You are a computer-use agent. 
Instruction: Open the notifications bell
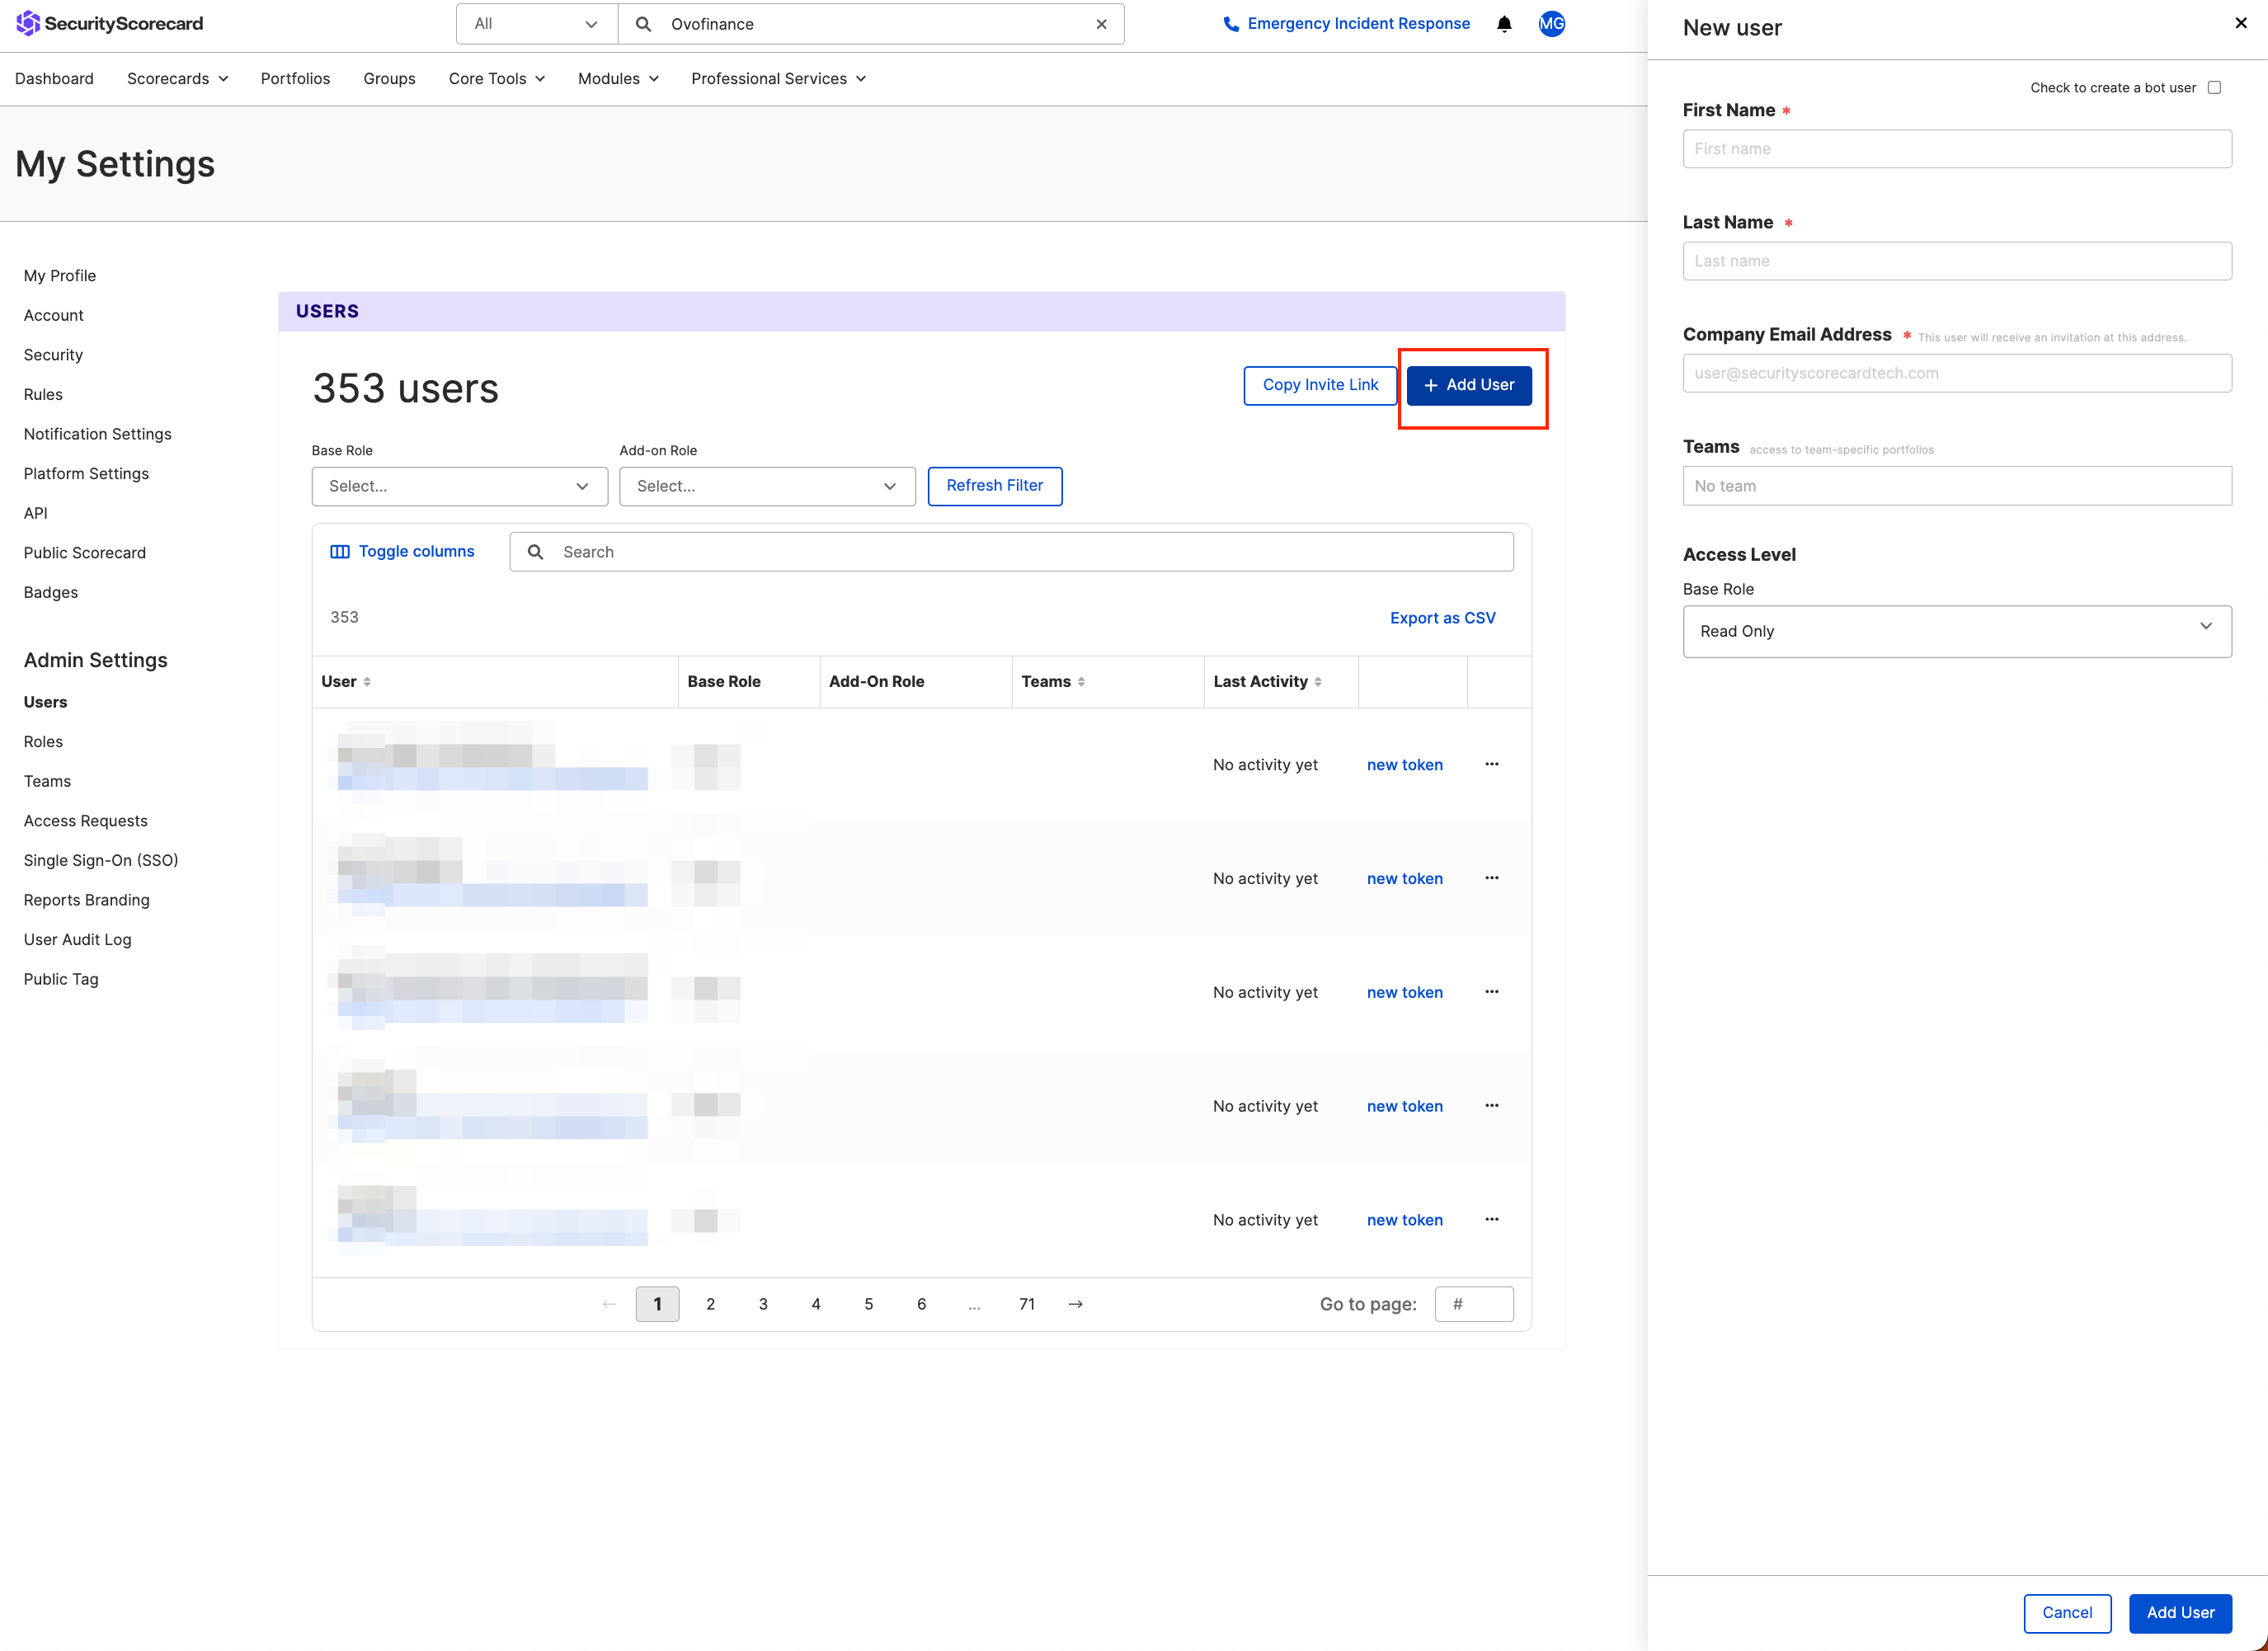point(1504,24)
